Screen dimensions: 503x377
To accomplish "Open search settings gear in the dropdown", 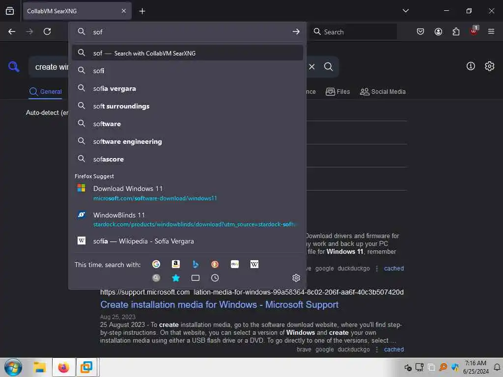I will click(296, 278).
